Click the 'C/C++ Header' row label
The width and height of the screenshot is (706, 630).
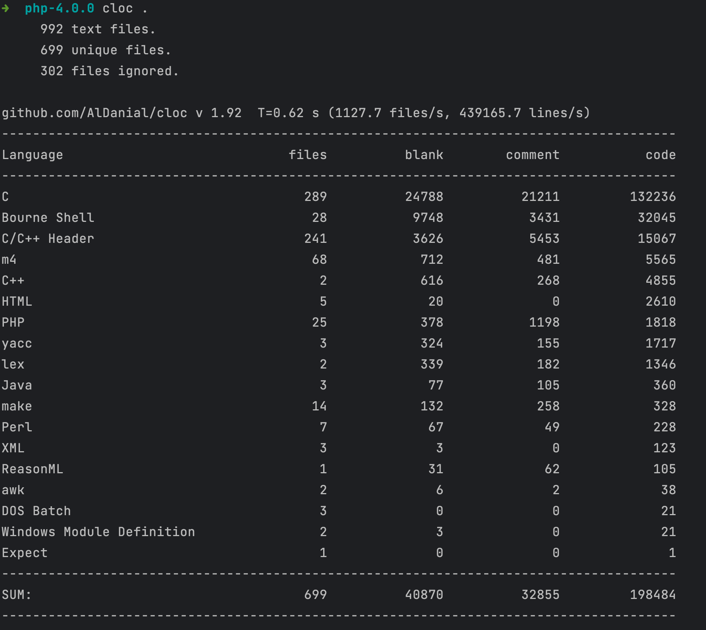click(48, 239)
